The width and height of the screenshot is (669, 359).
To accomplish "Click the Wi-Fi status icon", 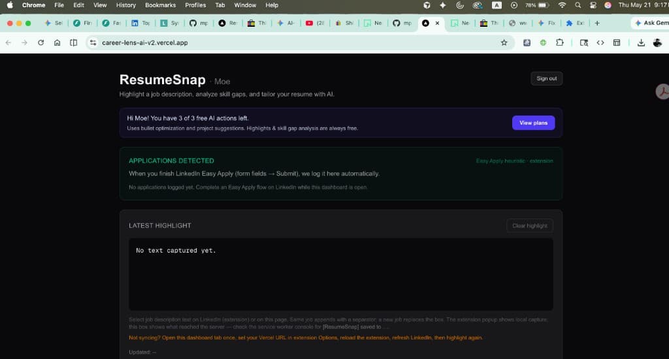I will pos(562,5).
